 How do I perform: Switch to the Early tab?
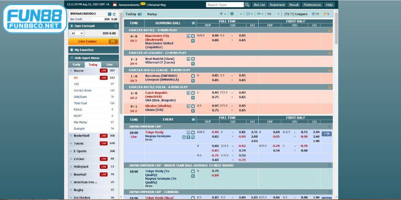coord(76,64)
